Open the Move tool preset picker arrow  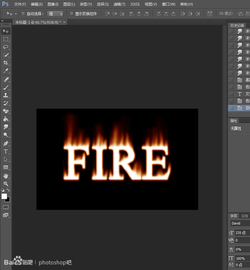pos(16,14)
